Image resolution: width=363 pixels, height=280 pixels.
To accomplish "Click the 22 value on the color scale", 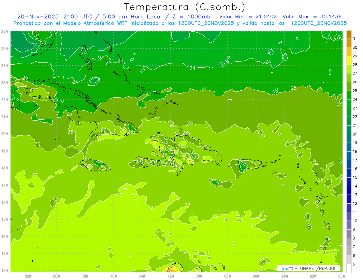I will [355, 117].
